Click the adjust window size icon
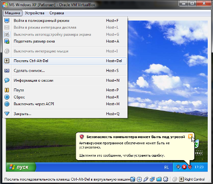Screen dimensions: 213x184 click(7, 41)
